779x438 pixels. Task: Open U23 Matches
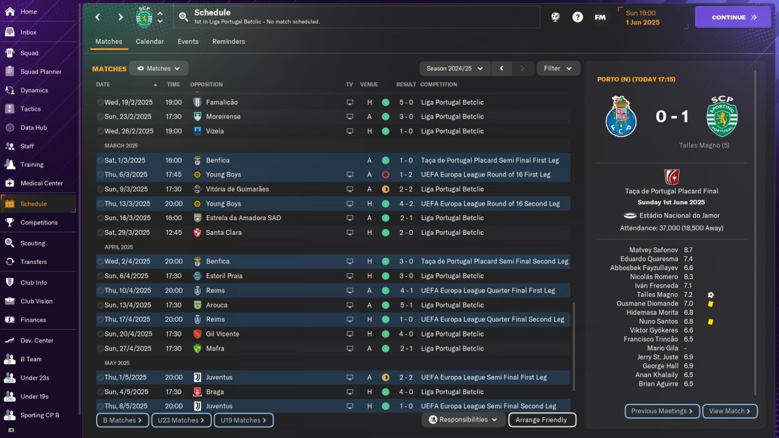(181, 420)
